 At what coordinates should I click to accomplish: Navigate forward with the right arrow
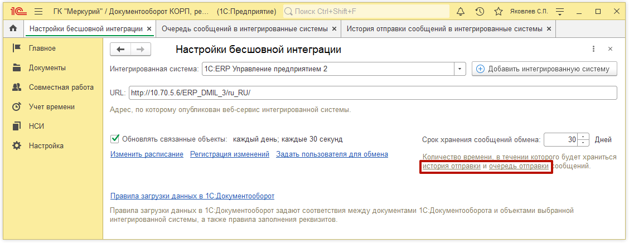coord(141,49)
